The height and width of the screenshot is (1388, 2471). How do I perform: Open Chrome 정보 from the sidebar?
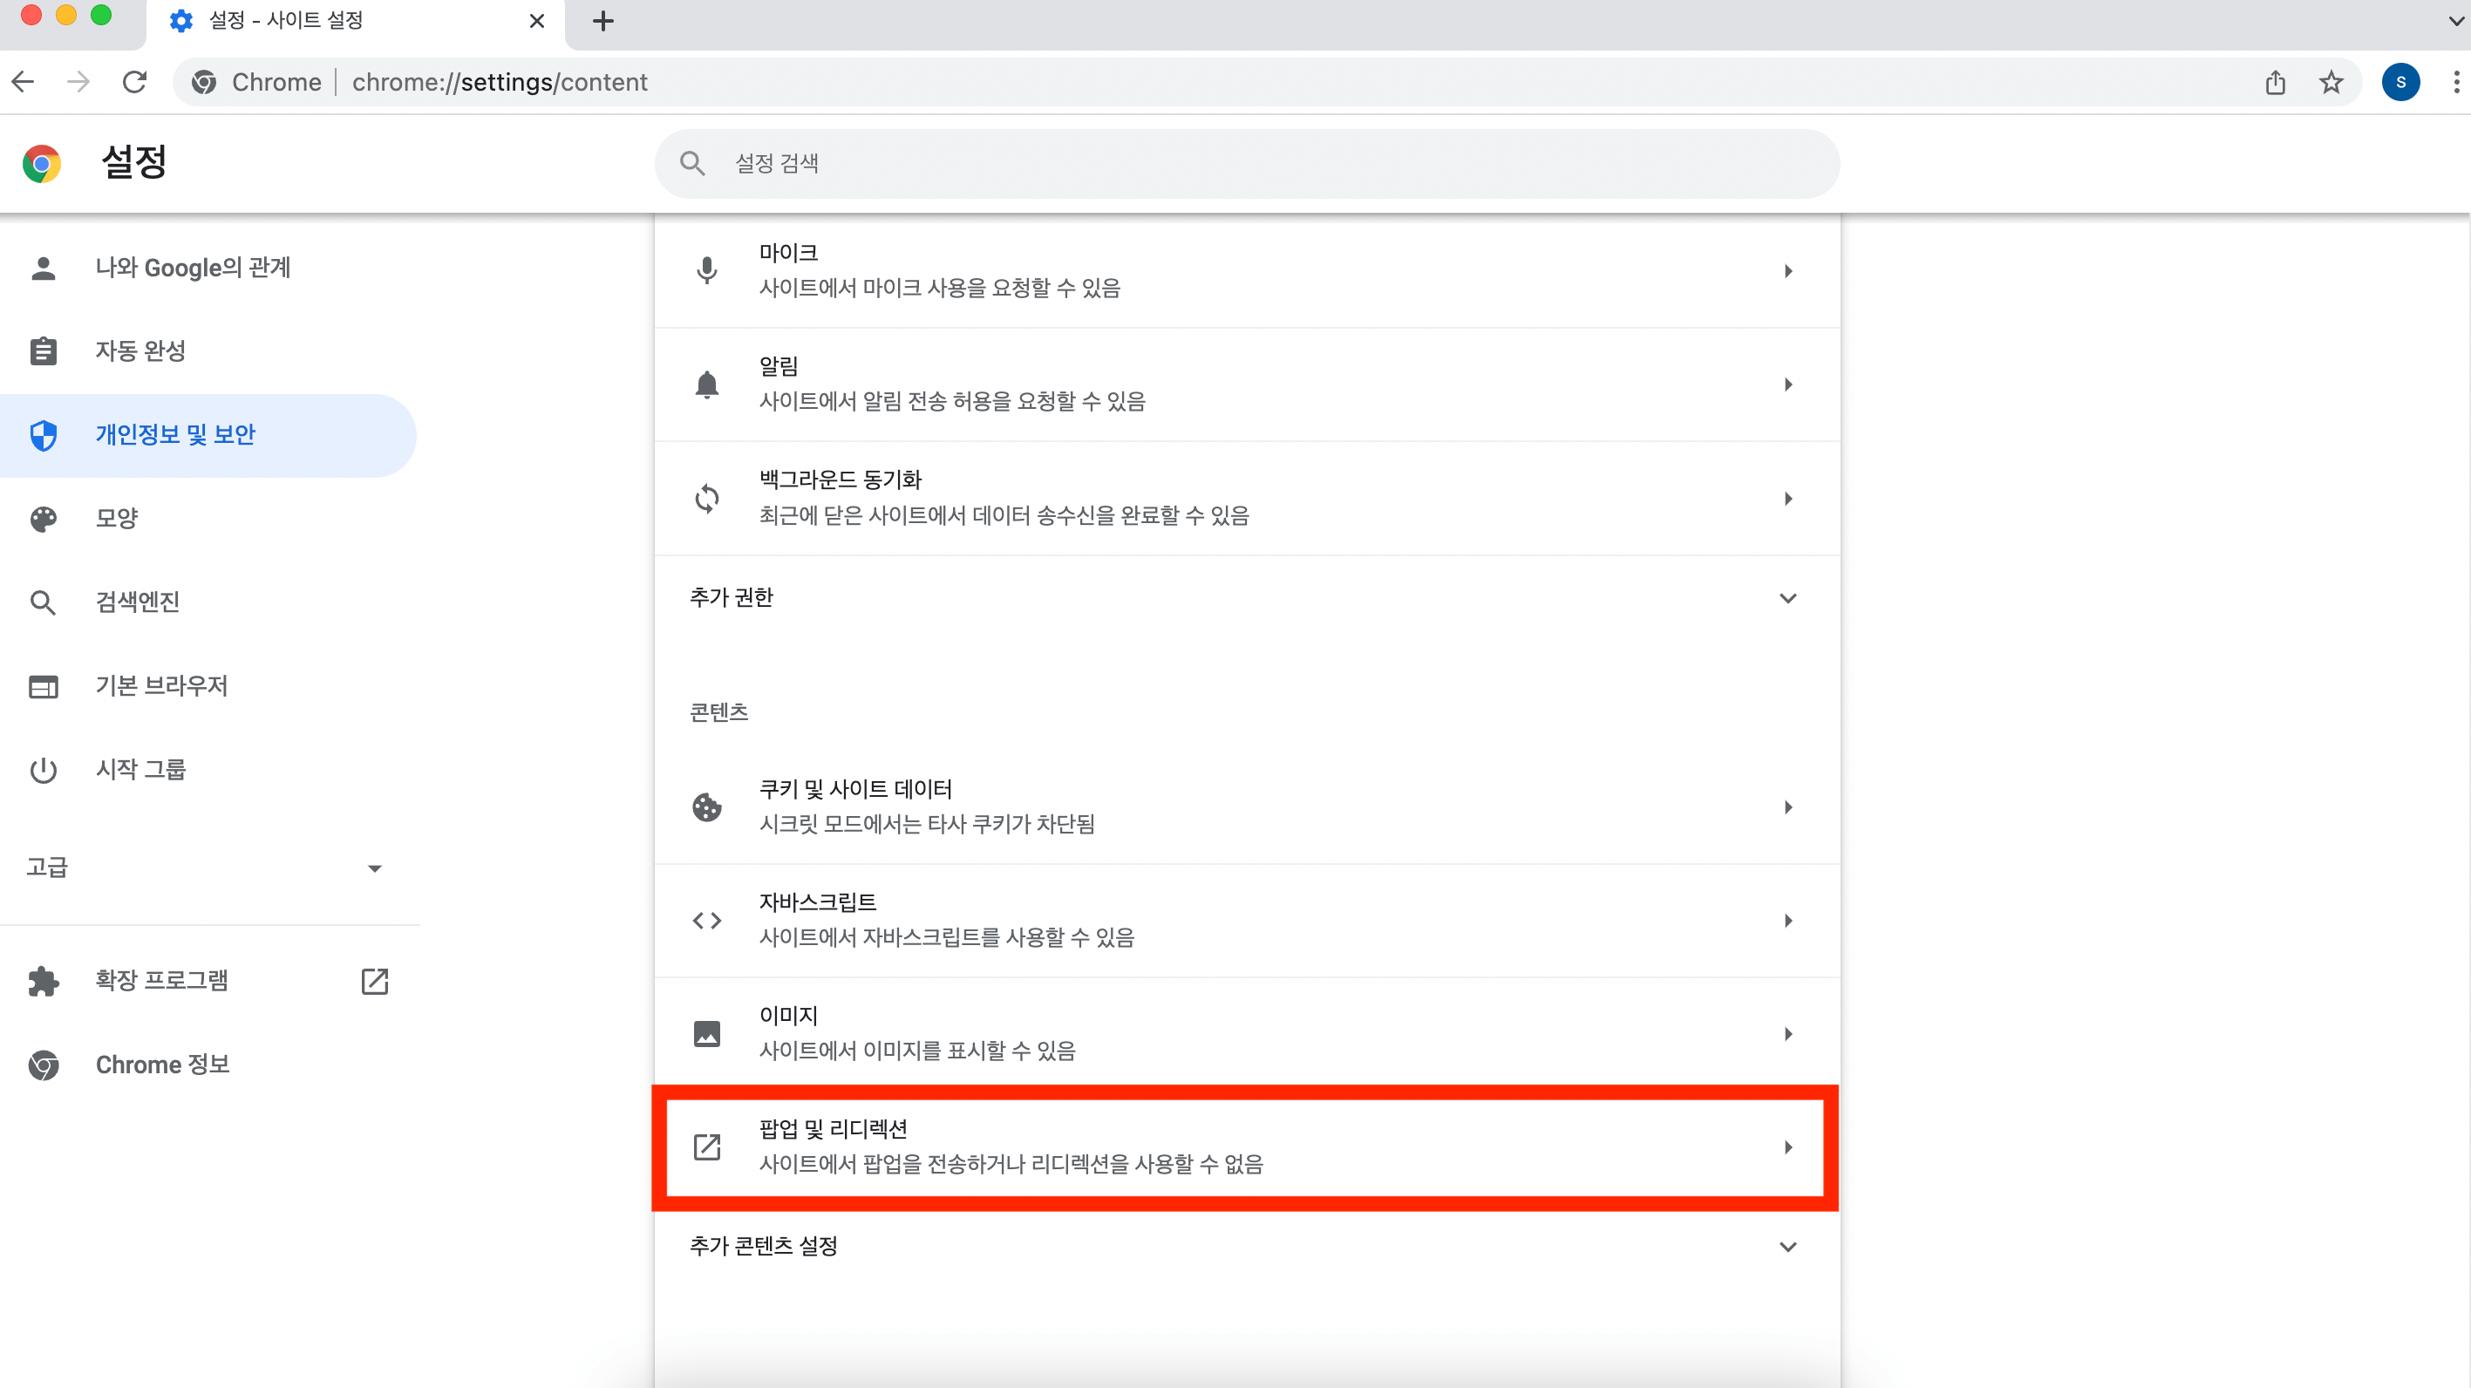[x=161, y=1064]
